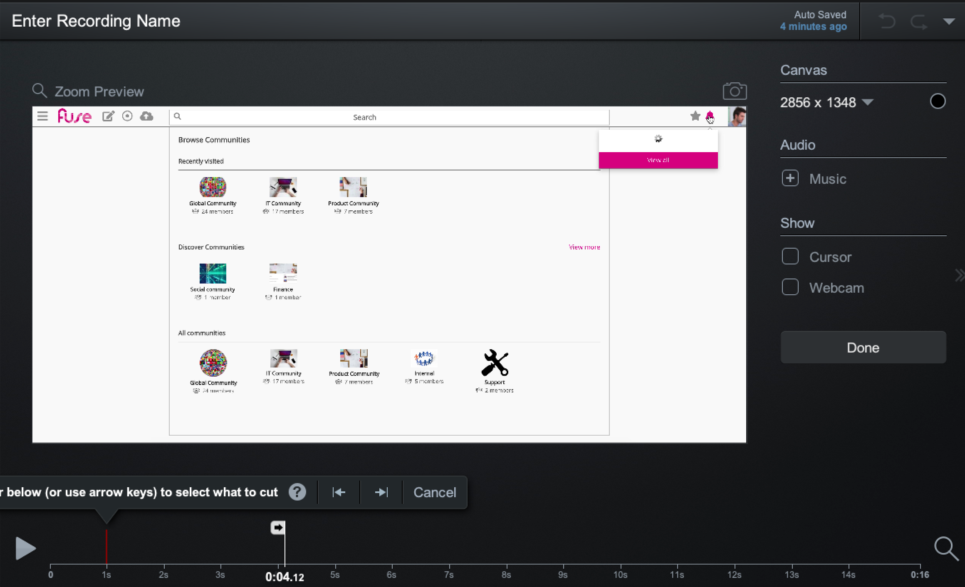
Task: Open the pink notifications bell icon
Action: 710,116
